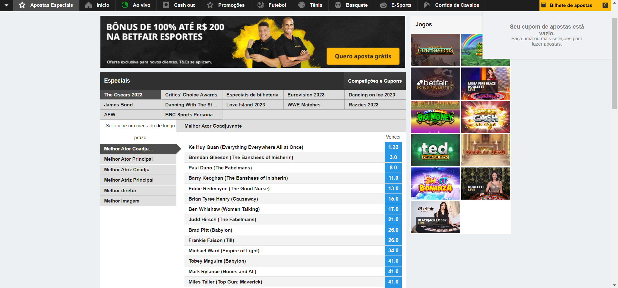Bet on Ke Huy Quan at 1.33
618x288 pixels.
[x=393, y=147]
